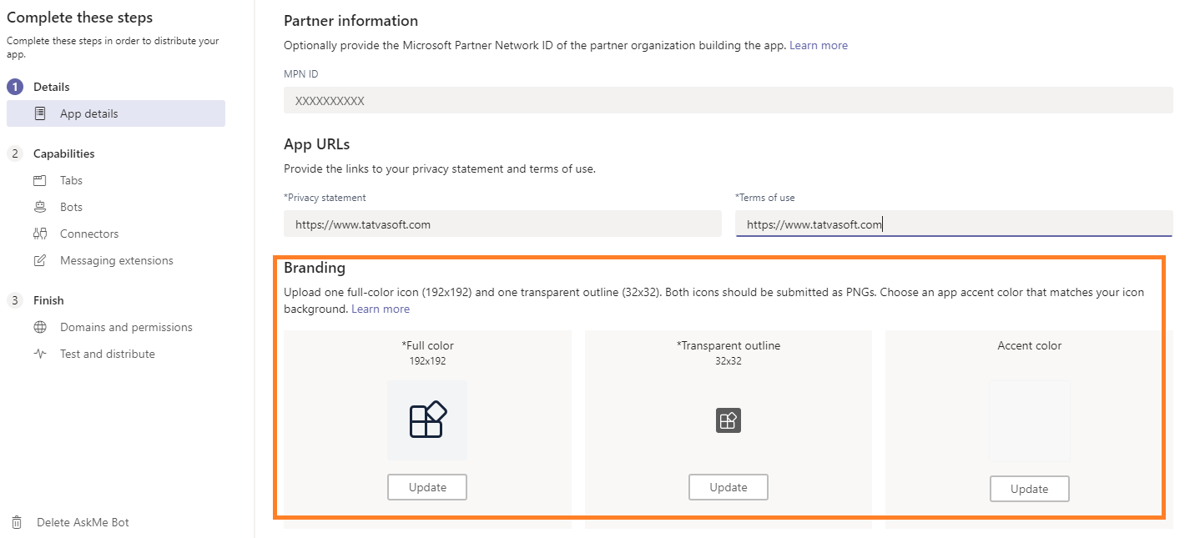Click the Messaging extensions compose icon
Viewport: 1200px width, 538px height.
click(x=40, y=260)
